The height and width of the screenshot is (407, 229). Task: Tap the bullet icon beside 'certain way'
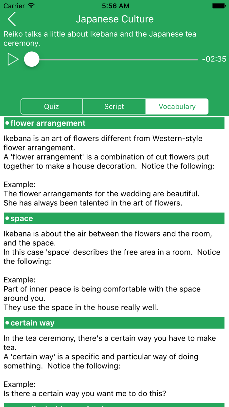pos(7,323)
